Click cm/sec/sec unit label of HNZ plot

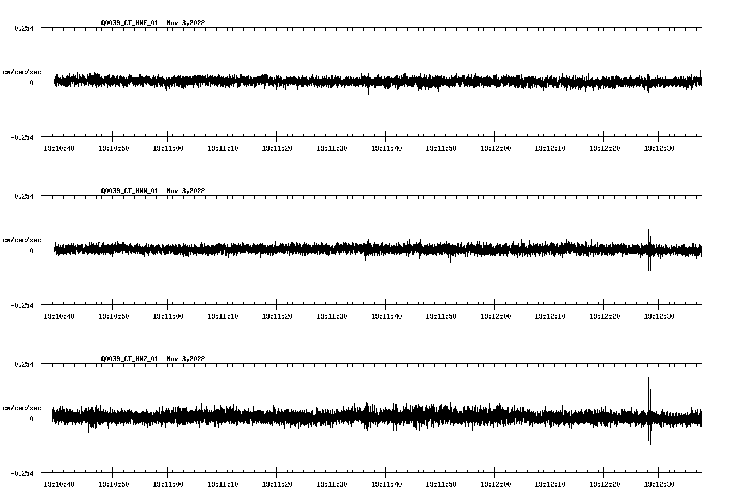point(22,408)
